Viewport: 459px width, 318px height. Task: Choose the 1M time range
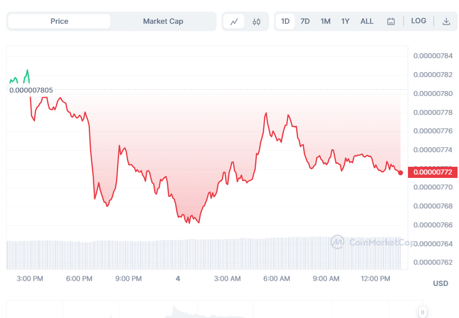click(x=325, y=21)
